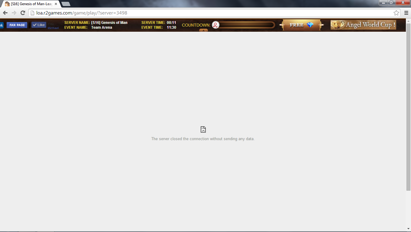Reload the page with the refresh icon

pyautogui.click(x=23, y=13)
